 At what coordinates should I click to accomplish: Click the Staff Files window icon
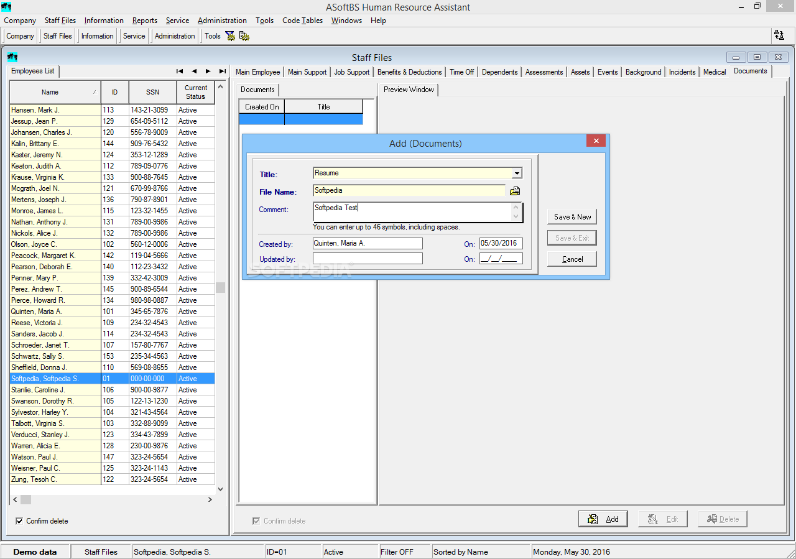click(x=12, y=57)
